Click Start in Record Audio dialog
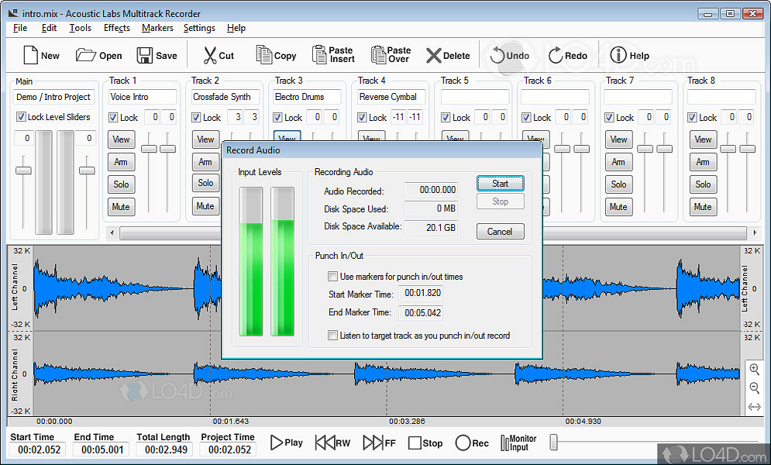Viewport: 771px width, 465px height. (500, 184)
